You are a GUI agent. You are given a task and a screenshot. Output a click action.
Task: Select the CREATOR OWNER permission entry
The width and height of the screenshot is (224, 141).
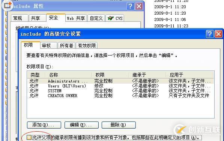point(120,96)
